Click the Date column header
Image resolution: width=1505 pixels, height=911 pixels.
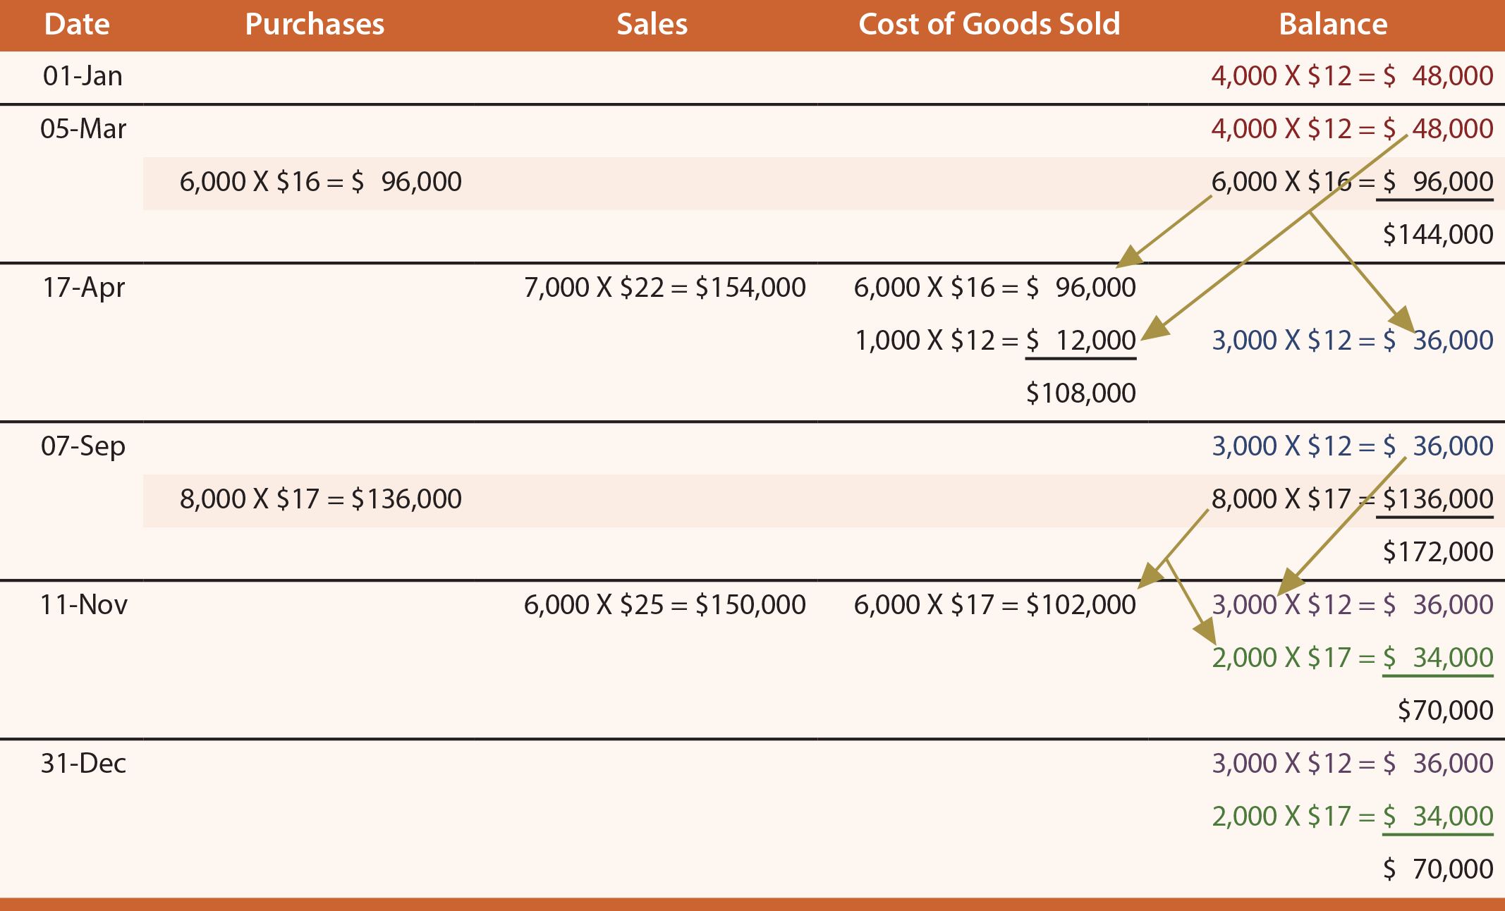[77, 25]
